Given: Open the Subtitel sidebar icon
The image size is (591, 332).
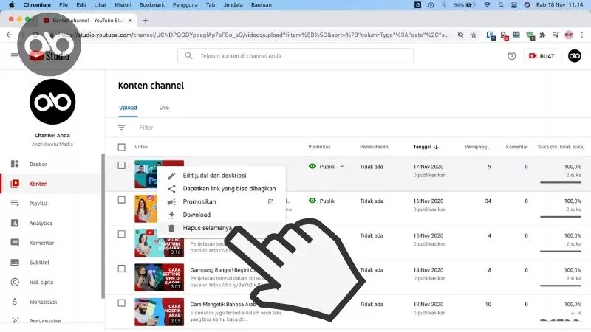Looking at the screenshot, I should [x=15, y=263].
